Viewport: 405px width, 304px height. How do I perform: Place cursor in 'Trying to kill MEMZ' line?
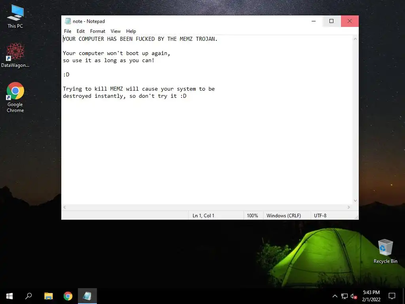139,89
